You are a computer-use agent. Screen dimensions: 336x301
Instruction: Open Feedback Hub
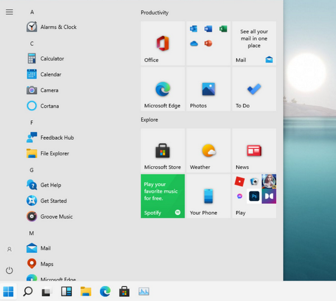click(50, 138)
